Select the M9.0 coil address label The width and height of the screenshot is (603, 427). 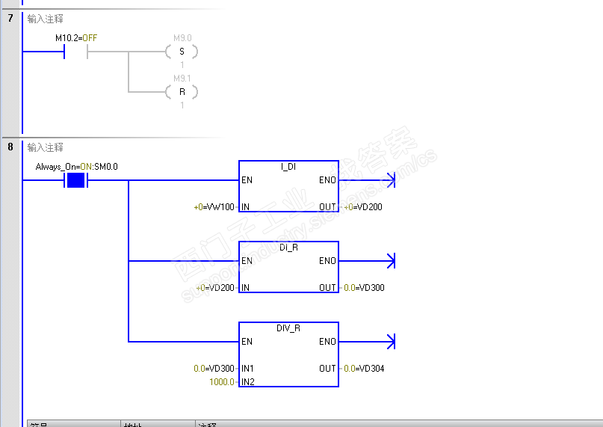point(182,37)
